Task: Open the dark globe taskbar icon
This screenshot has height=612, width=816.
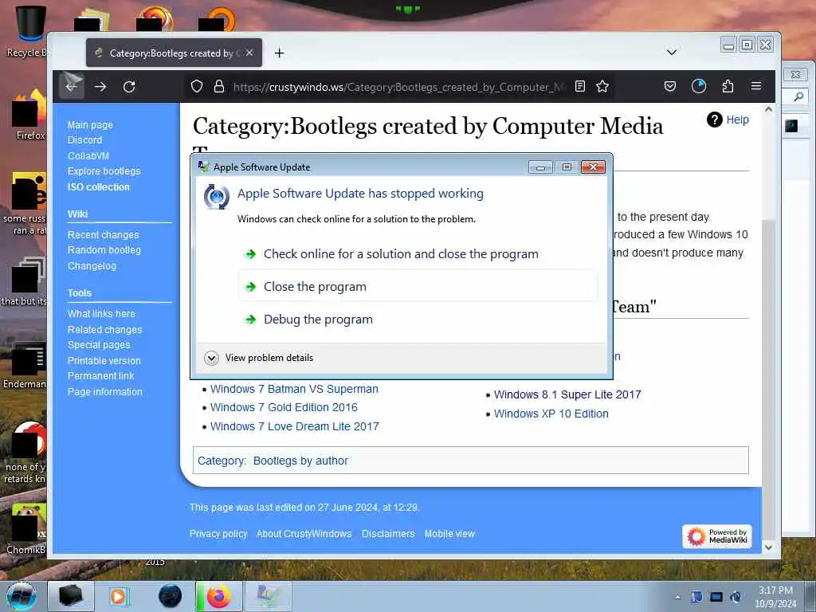Action: point(171,596)
